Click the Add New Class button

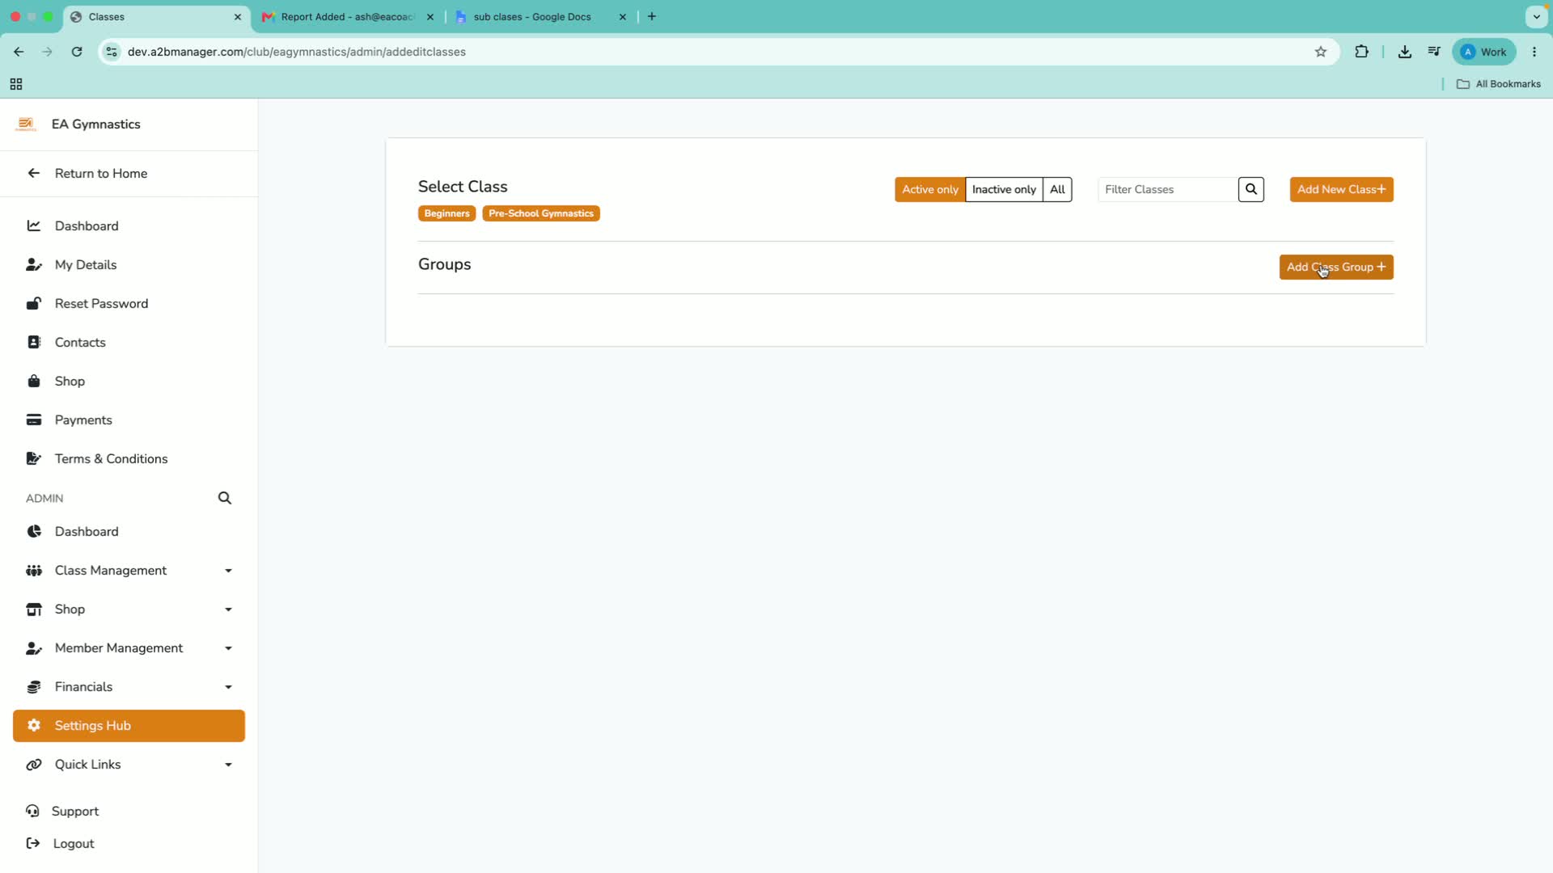tap(1341, 189)
